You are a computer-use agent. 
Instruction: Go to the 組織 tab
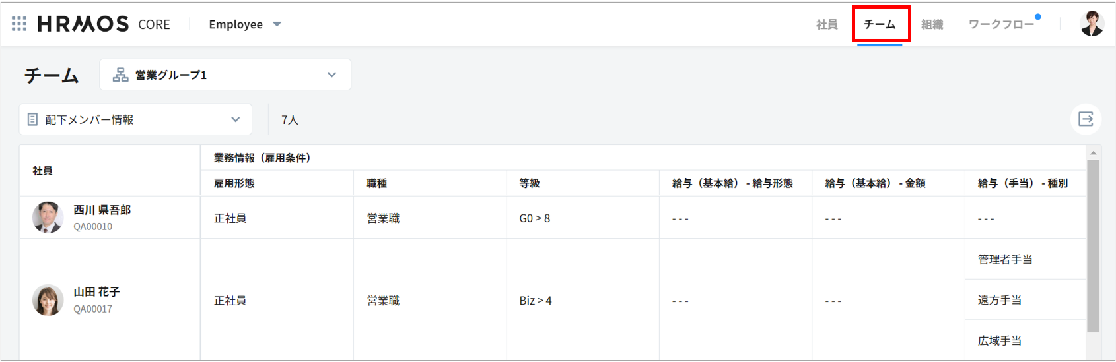[932, 24]
